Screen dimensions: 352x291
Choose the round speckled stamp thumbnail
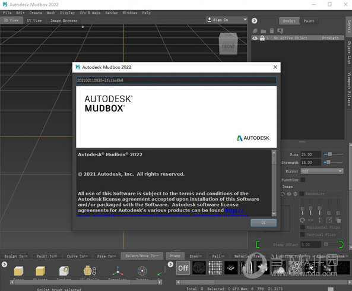tap(199, 268)
